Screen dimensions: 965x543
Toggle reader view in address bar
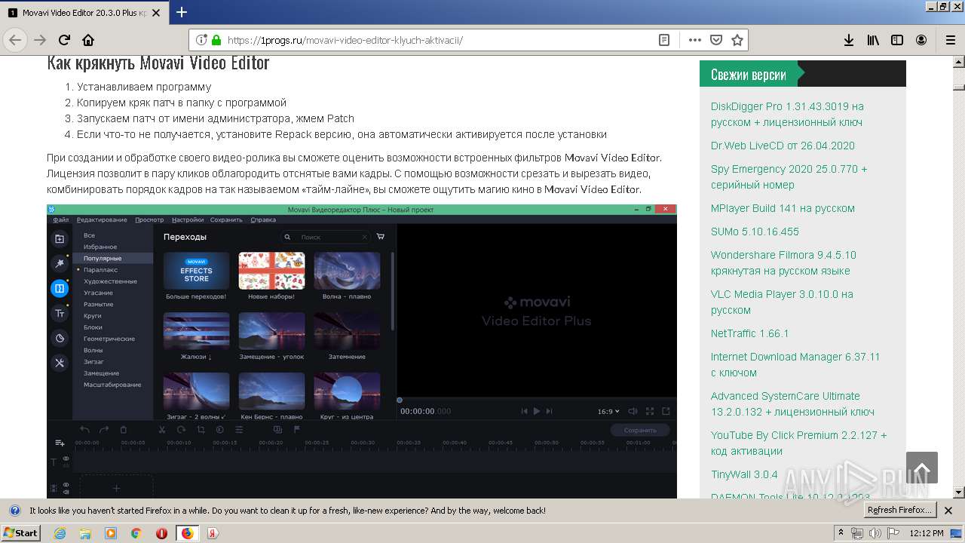coord(664,40)
